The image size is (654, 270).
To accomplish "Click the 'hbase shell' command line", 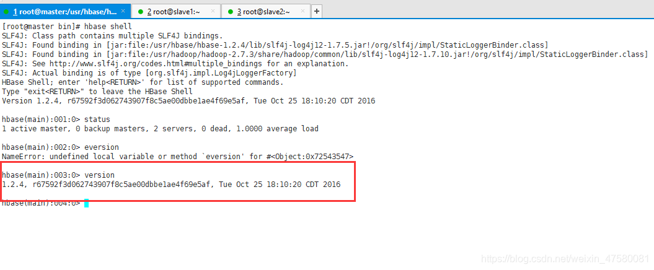I will pos(67,27).
